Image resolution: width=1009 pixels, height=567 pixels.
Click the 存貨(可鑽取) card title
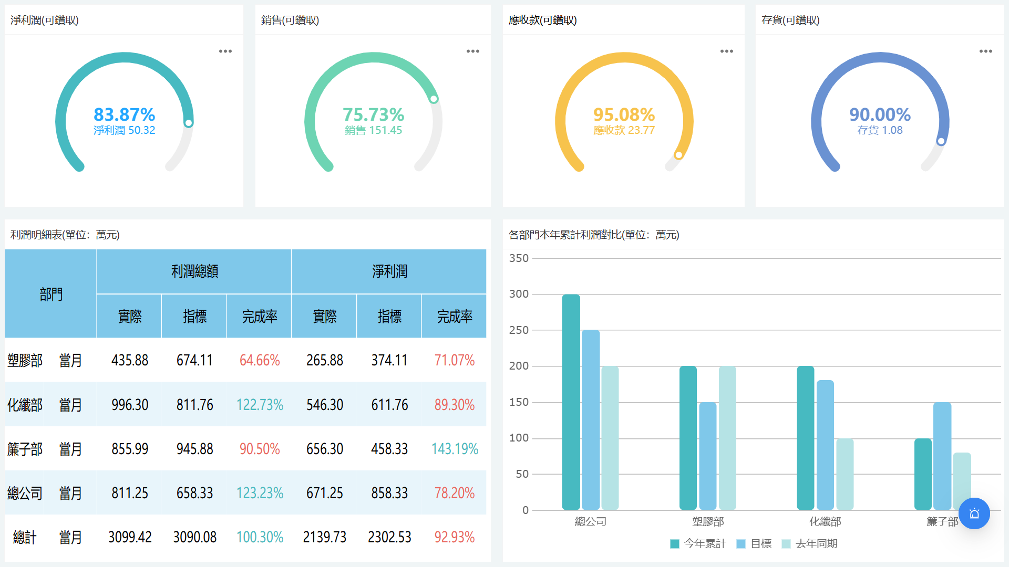[x=790, y=20]
